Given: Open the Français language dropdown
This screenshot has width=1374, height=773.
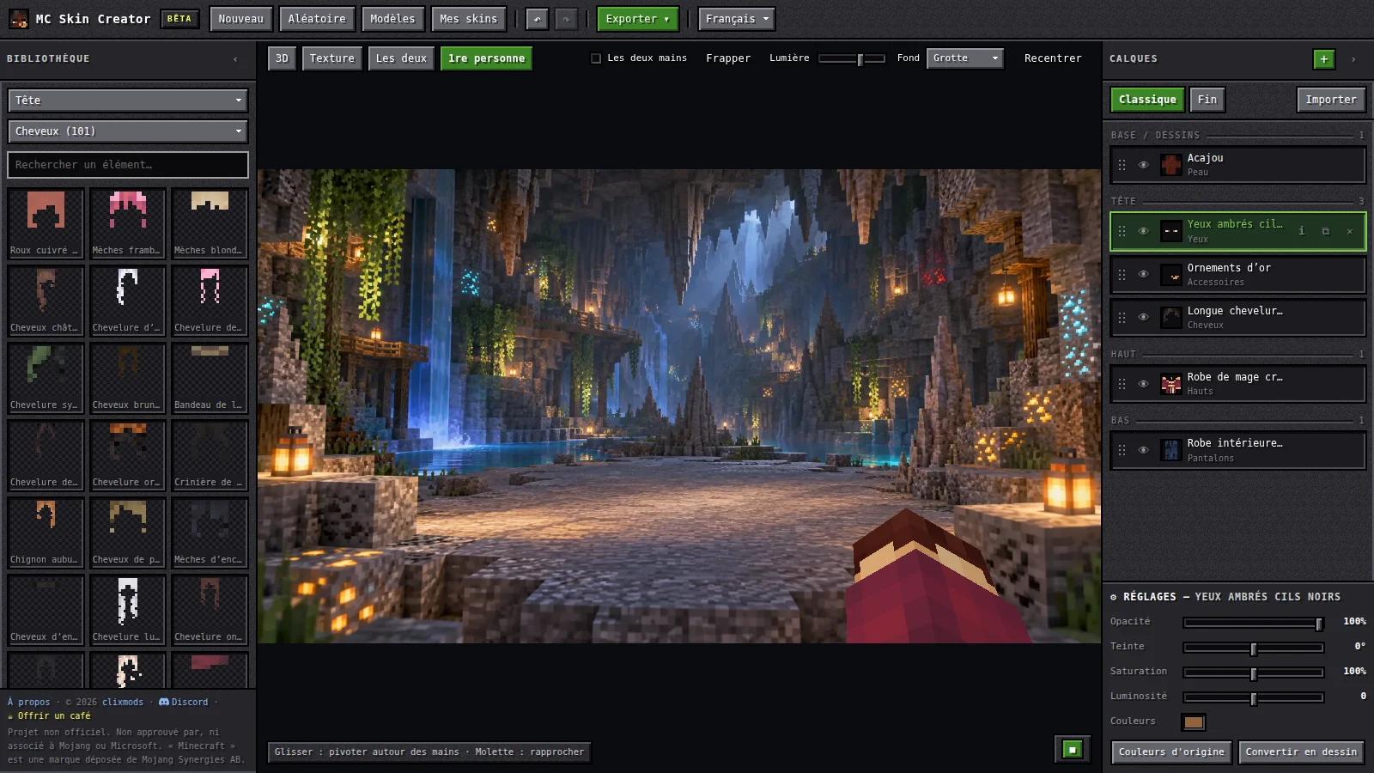Looking at the screenshot, I should 737,19.
